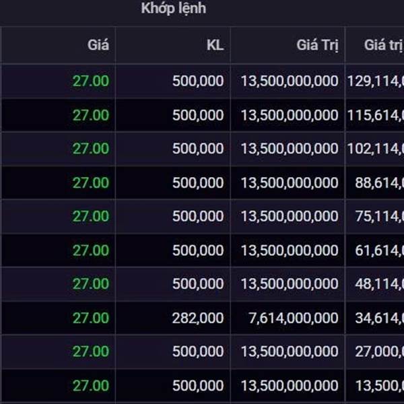Click the 102,114 cumulative value cell
The image size is (404, 404).
[x=376, y=149]
